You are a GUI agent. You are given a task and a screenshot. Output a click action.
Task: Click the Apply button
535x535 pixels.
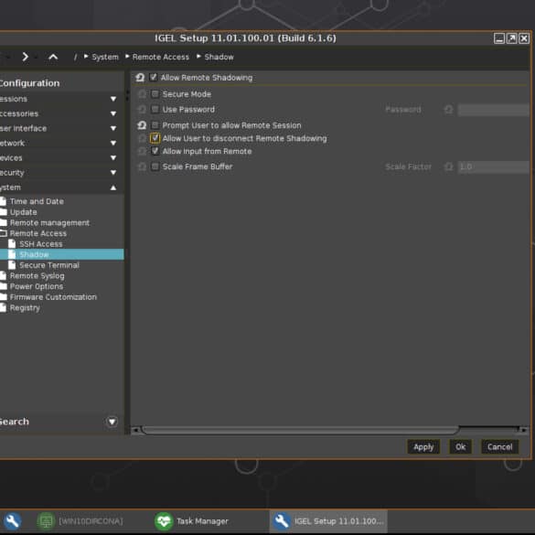[423, 447]
